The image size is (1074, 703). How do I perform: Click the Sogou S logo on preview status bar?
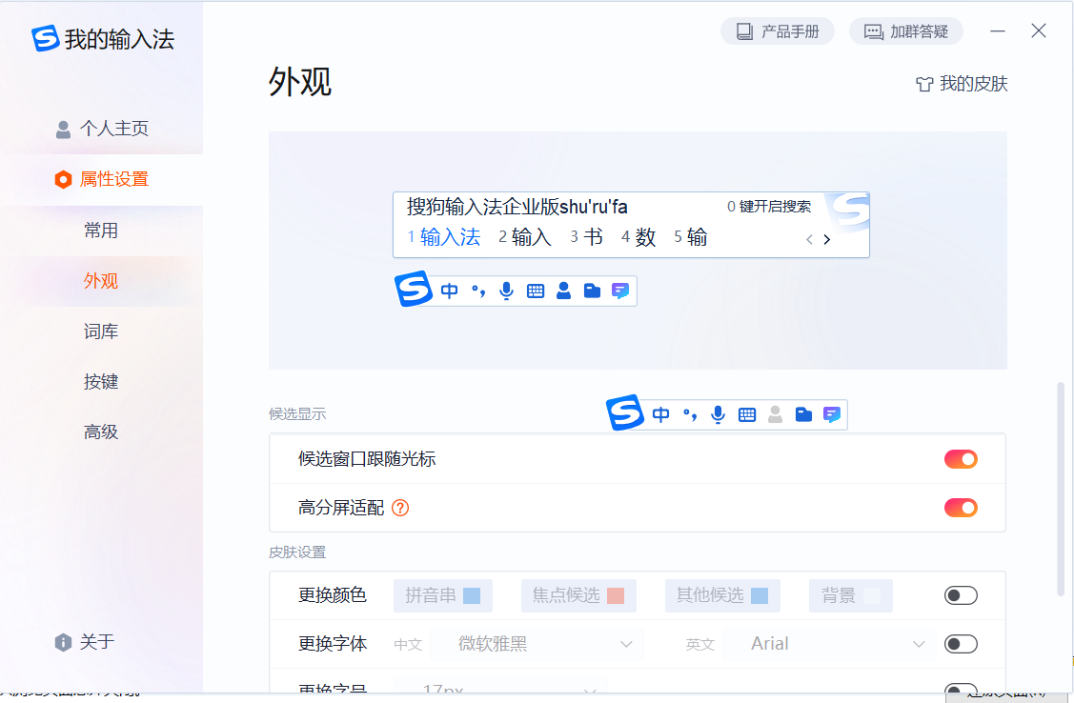coord(413,289)
